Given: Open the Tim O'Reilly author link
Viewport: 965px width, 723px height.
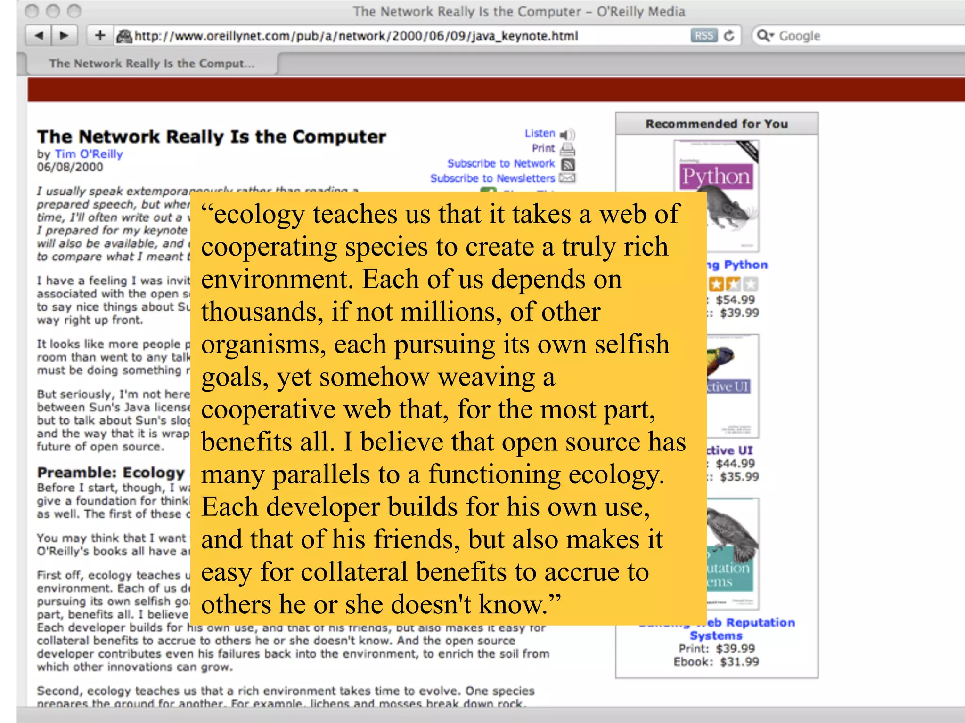Looking at the screenshot, I should pos(89,154).
